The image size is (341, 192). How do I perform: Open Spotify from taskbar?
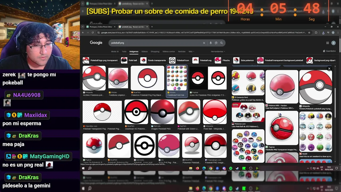[231, 168]
